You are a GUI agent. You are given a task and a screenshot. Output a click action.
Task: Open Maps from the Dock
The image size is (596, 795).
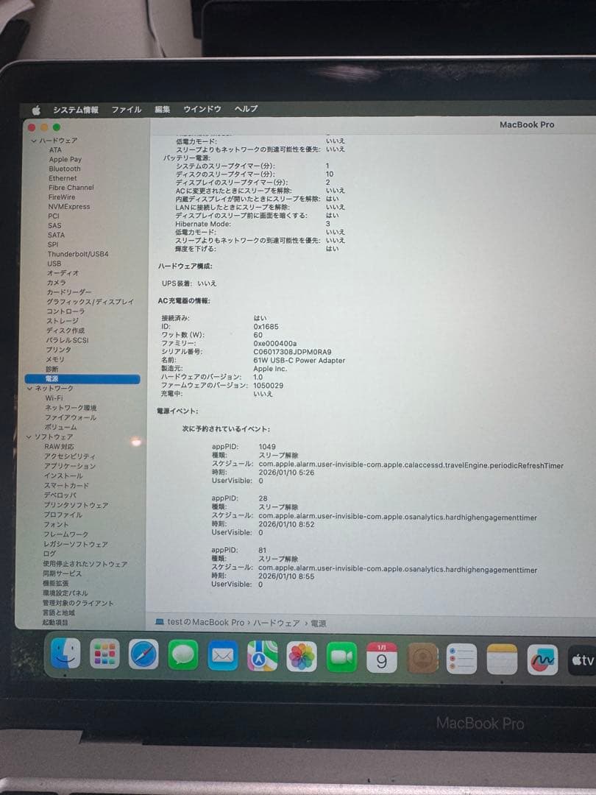261,654
